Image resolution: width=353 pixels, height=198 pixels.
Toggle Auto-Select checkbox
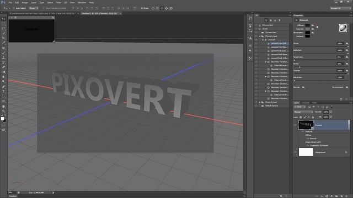point(13,8)
